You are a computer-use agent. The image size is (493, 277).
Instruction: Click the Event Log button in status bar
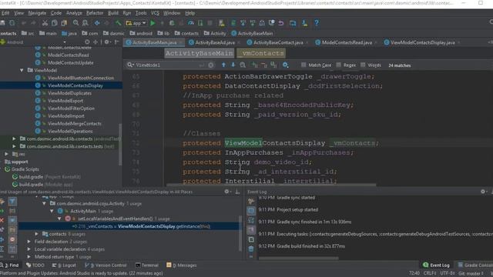[x=437, y=265]
